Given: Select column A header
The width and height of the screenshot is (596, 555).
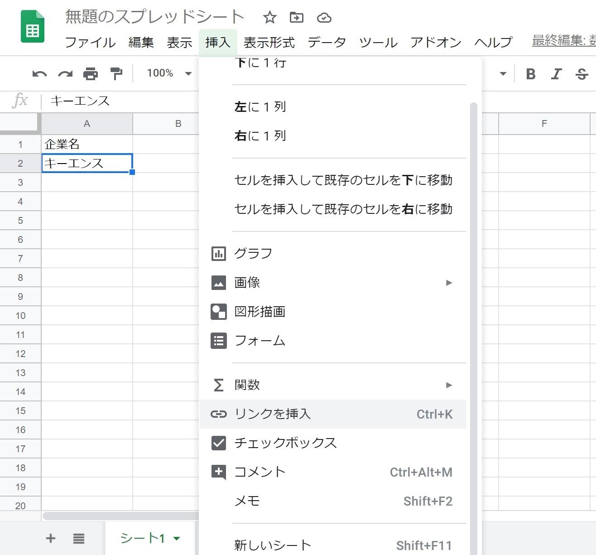Looking at the screenshot, I should coord(87,124).
